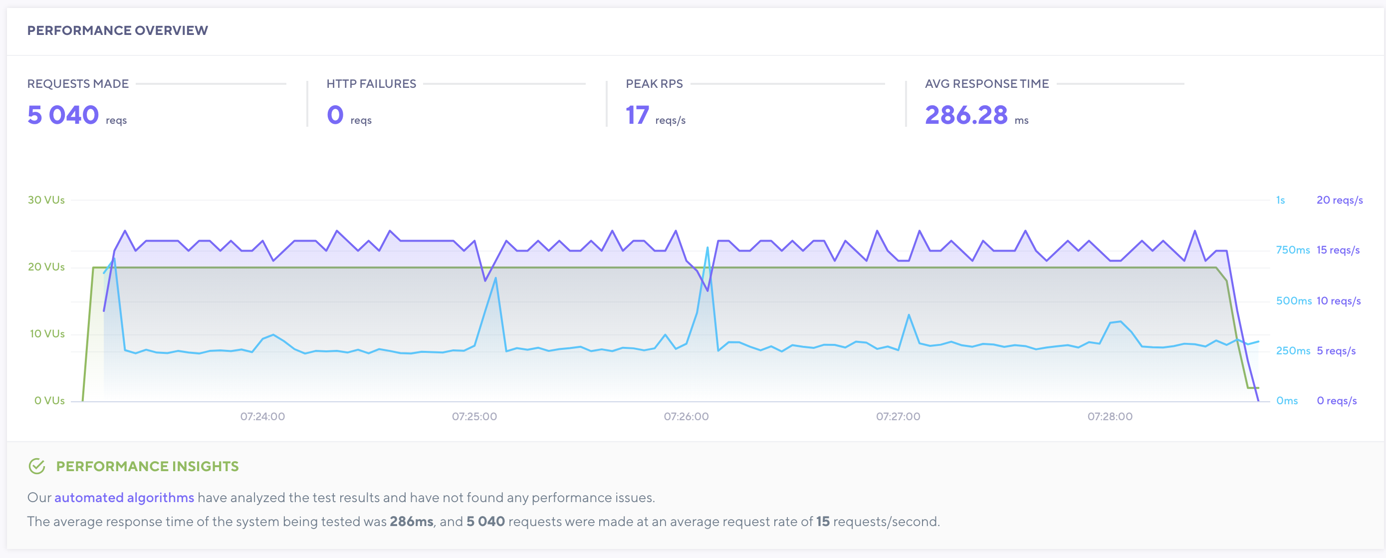This screenshot has width=1386, height=558.
Task: Select the PERFORMANCE OVERVIEW header
Action: pyautogui.click(x=118, y=30)
